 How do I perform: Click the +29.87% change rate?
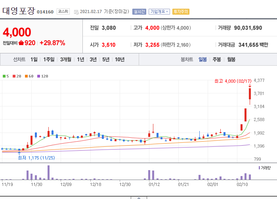coord(52,43)
